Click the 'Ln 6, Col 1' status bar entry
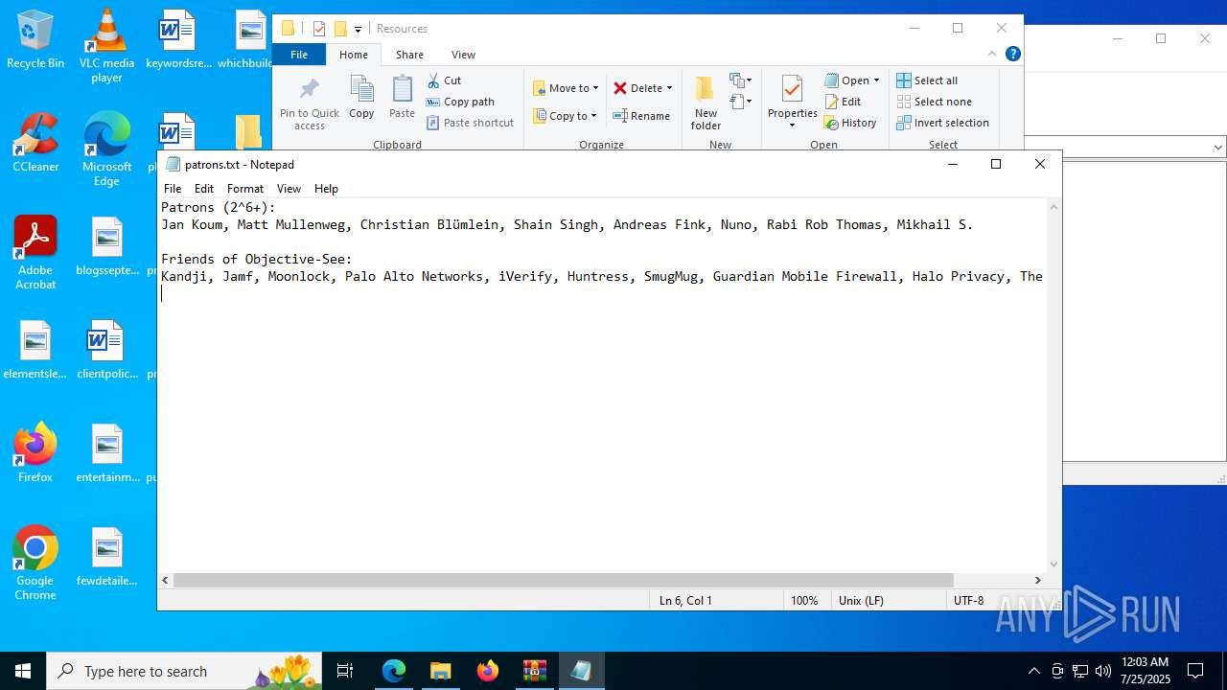The height and width of the screenshot is (690, 1227). tap(685, 601)
